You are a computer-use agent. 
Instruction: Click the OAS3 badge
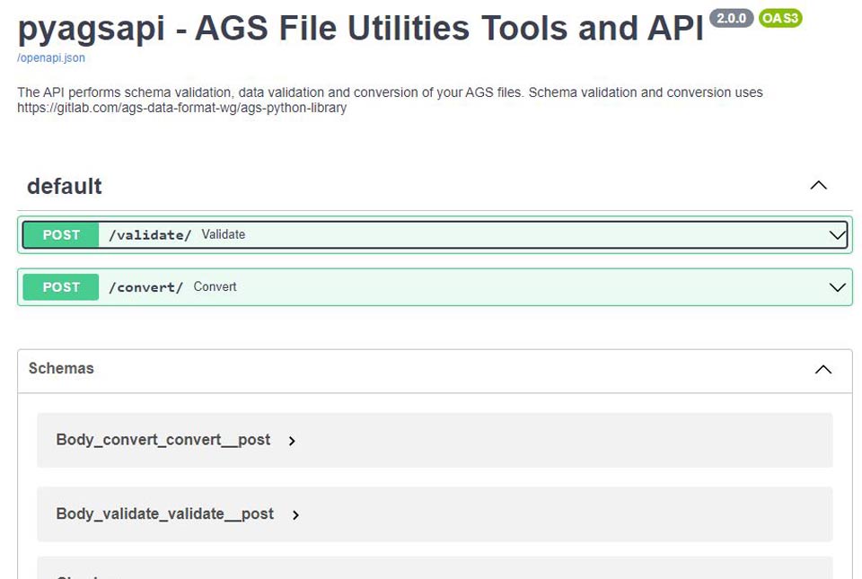tap(780, 18)
